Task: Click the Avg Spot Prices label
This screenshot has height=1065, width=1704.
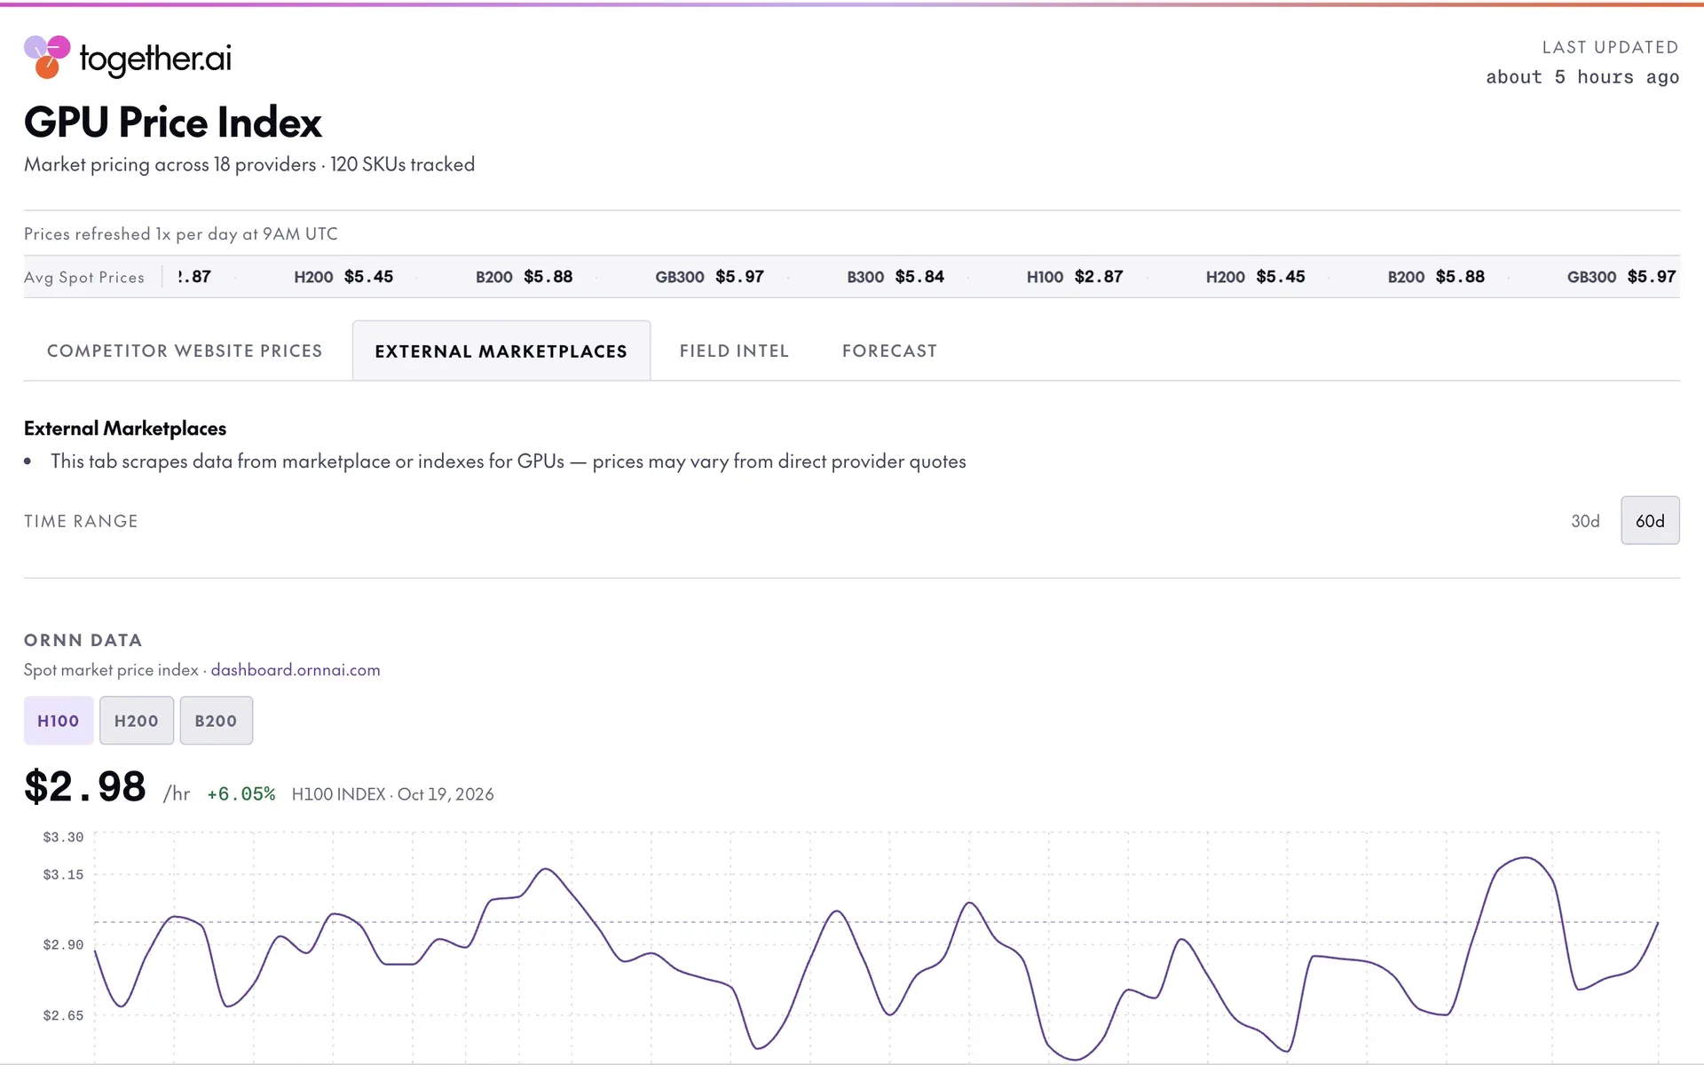Action: click(x=84, y=277)
